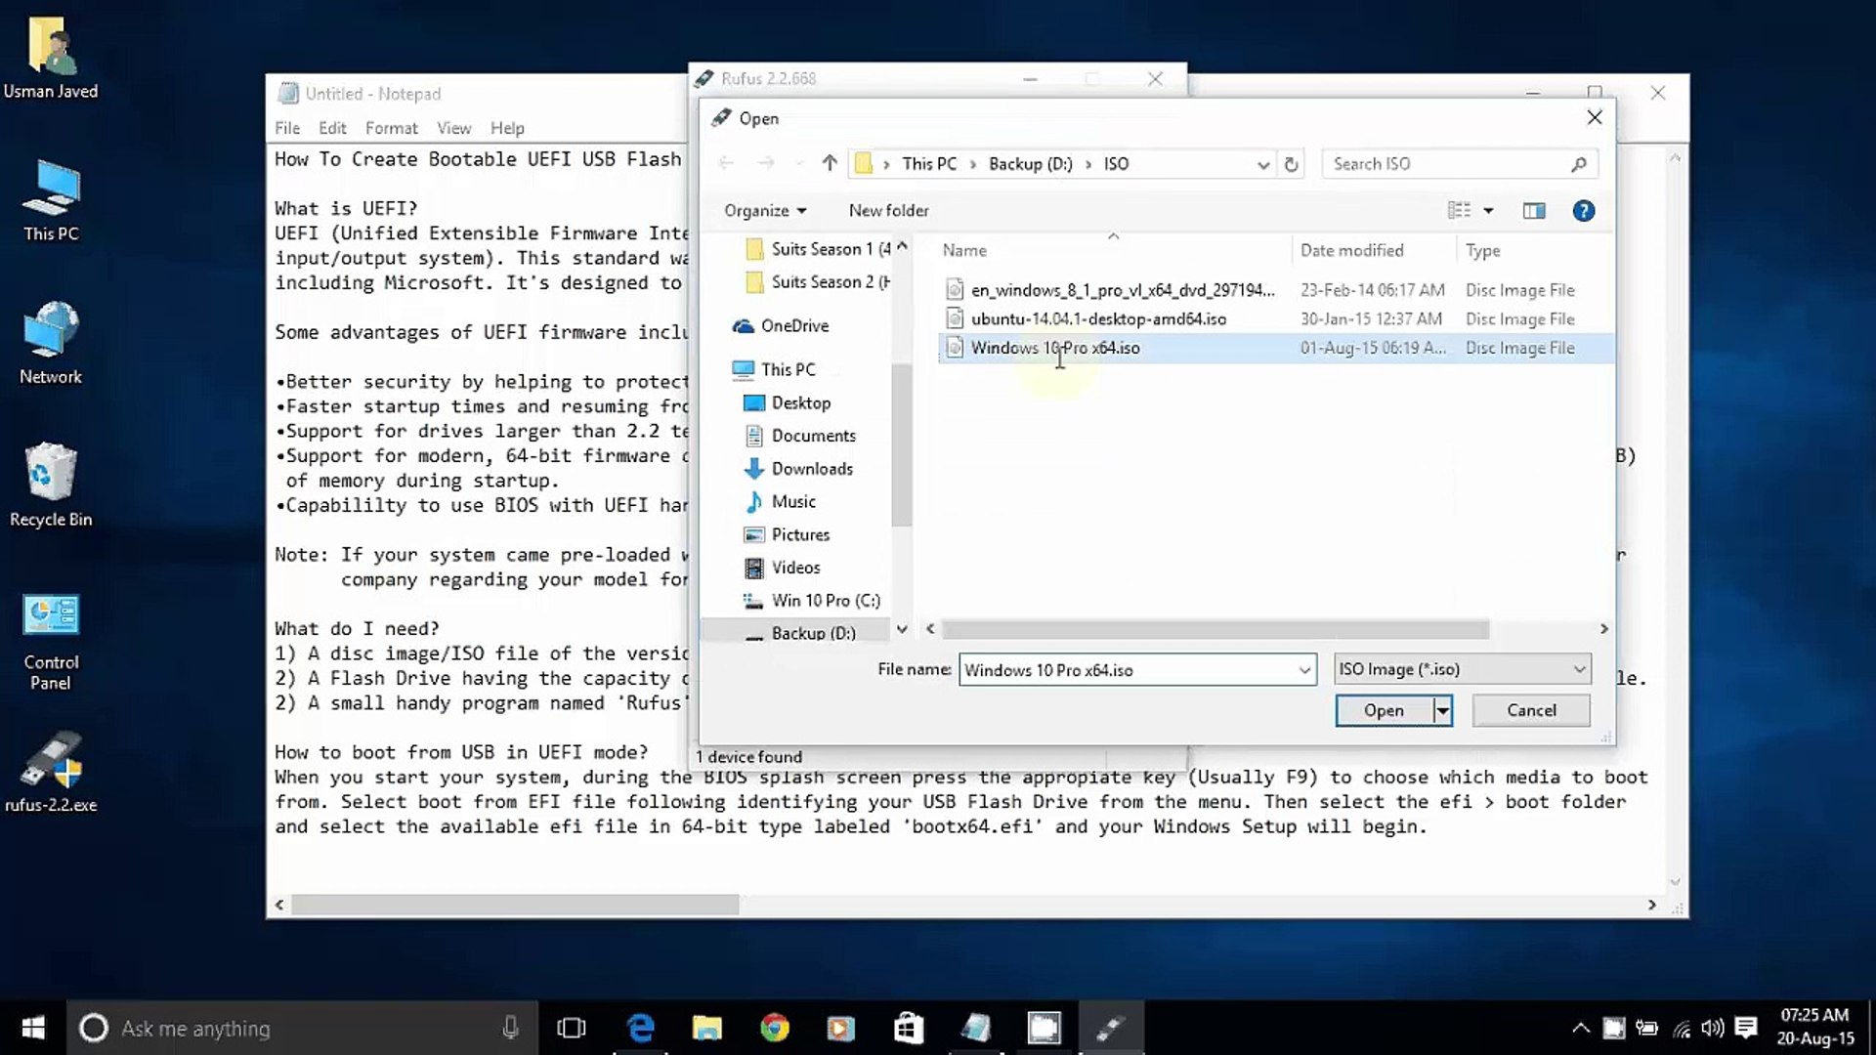Toggle the preview pane icon
This screenshot has width=1876, height=1055.
1533,211
